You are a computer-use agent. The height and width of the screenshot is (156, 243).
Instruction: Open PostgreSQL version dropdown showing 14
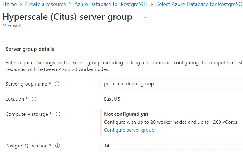click(x=172, y=145)
